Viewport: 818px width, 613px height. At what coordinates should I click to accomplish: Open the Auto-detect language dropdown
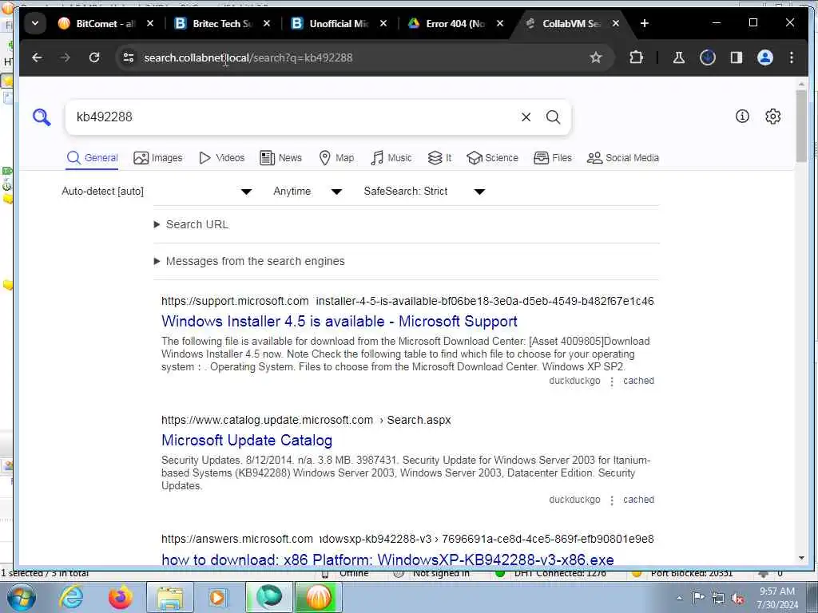click(157, 192)
